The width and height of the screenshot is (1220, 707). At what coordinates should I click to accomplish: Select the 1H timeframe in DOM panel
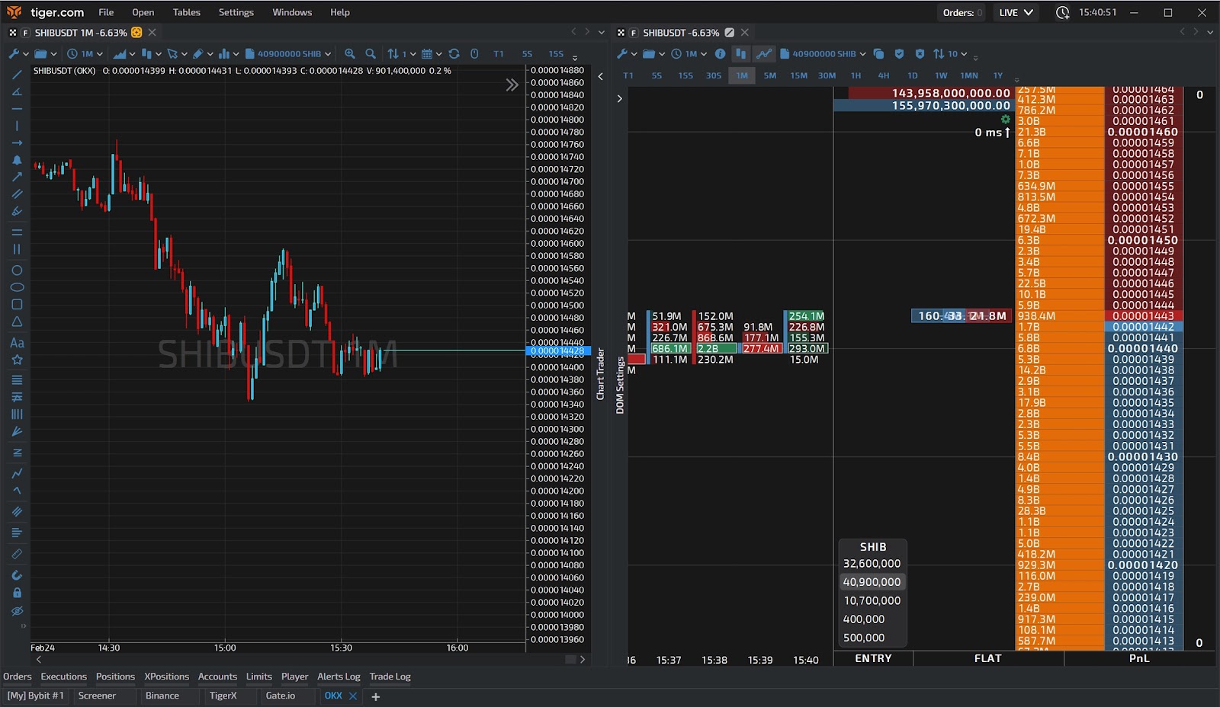click(856, 75)
